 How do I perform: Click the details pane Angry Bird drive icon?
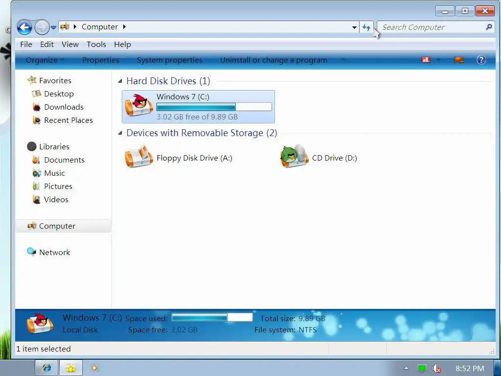[40, 324]
